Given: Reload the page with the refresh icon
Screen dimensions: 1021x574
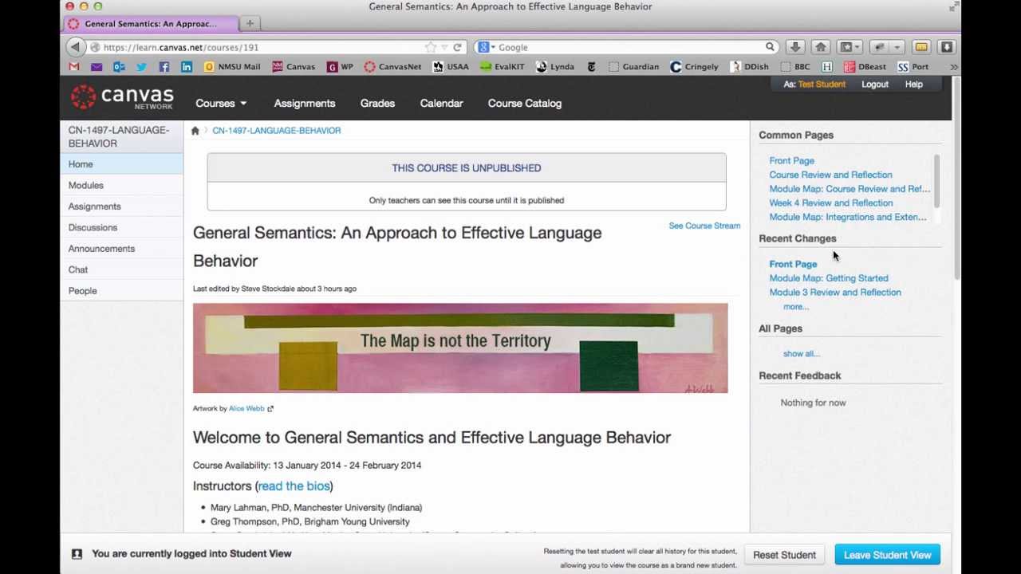Looking at the screenshot, I should [x=457, y=47].
